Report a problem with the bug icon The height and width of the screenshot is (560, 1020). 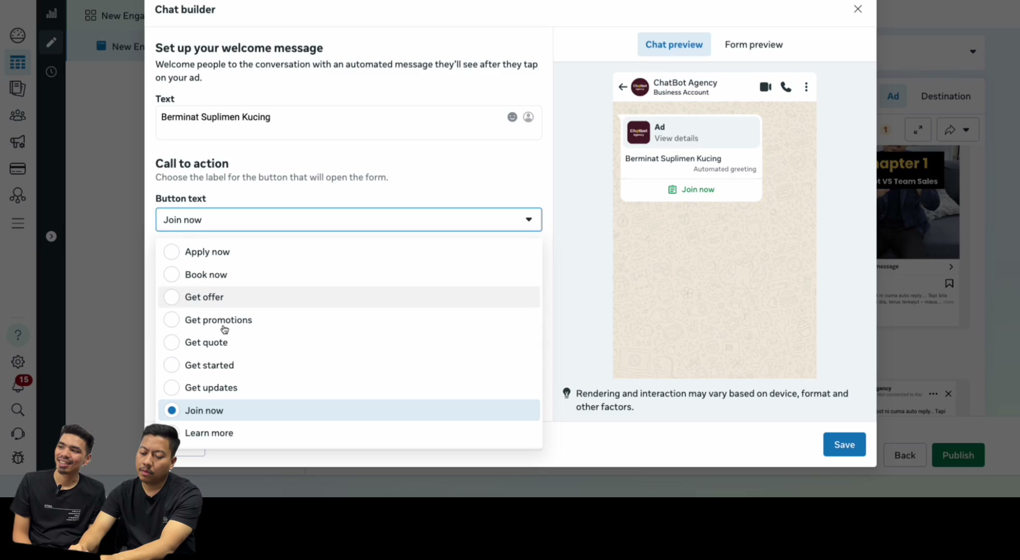coord(18,457)
